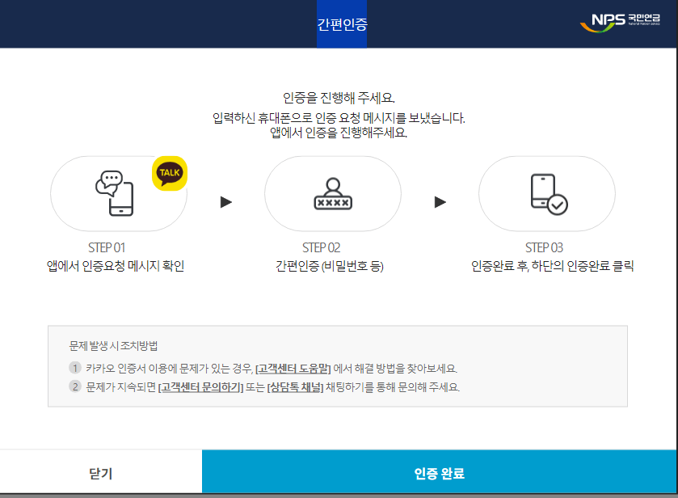This screenshot has width=678, height=498.
Task: Click the 닫기 button
Action: pyautogui.click(x=100, y=473)
